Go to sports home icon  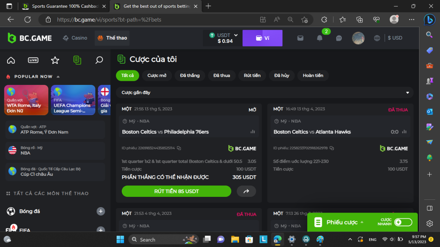(x=11, y=60)
